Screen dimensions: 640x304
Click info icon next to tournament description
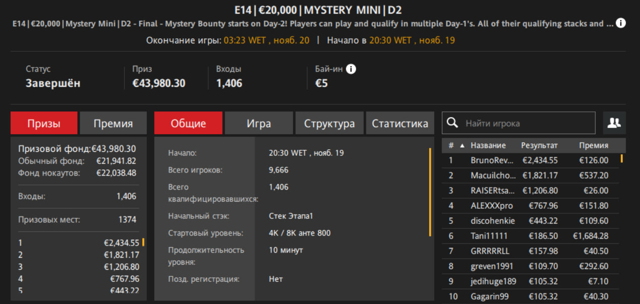(x=621, y=23)
